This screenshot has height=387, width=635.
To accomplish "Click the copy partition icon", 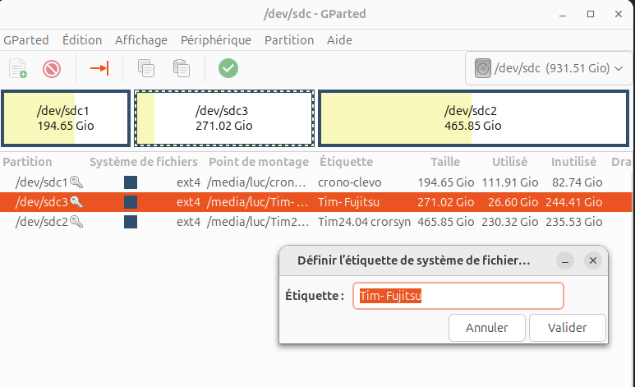I will pyautogui.click(x=146, y=68).
